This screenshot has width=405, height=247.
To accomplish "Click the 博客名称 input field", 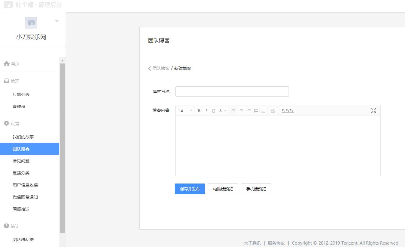I will [232, 91].
